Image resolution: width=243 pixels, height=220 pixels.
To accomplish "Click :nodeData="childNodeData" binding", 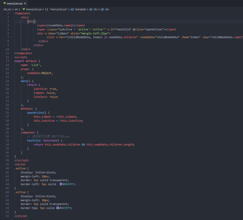I will tap(159, 37).
